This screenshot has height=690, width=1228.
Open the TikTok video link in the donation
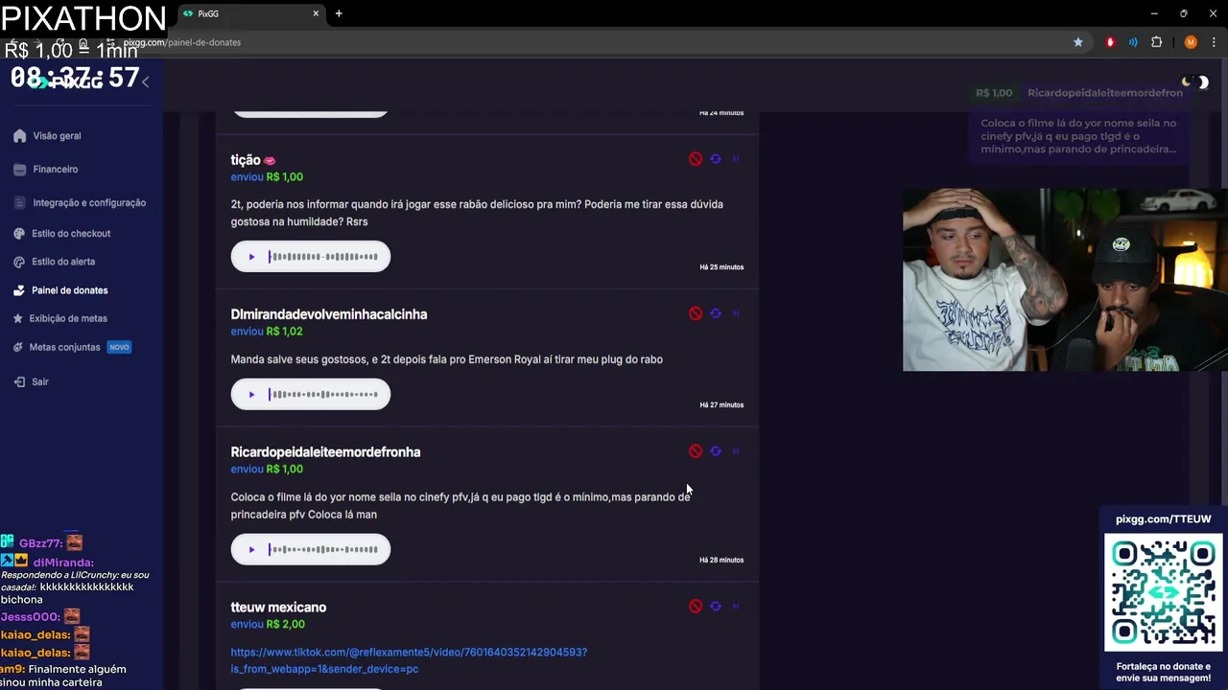tap(409, 660)
